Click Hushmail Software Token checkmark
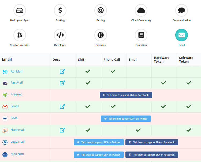This screenshot has height=162, width=201. pyautogui.click(x=189, y=130)
